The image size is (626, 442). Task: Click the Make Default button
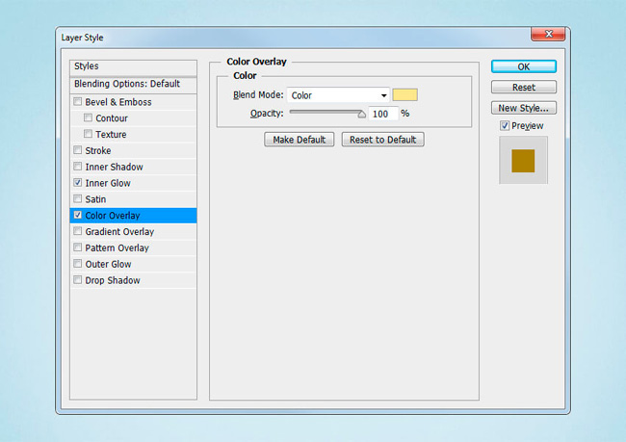[x=299, y=140]
